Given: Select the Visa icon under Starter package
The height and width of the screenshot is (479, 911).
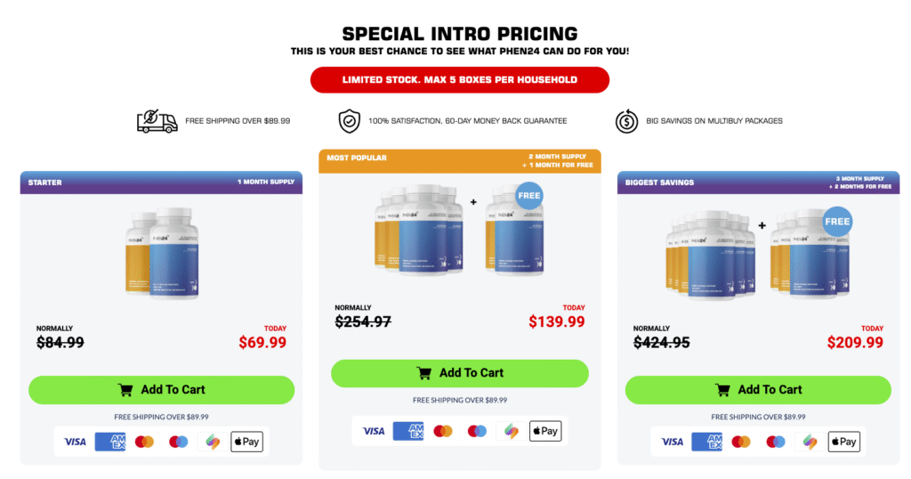Looking at the screenshot, I should click(x=75, y=442).
